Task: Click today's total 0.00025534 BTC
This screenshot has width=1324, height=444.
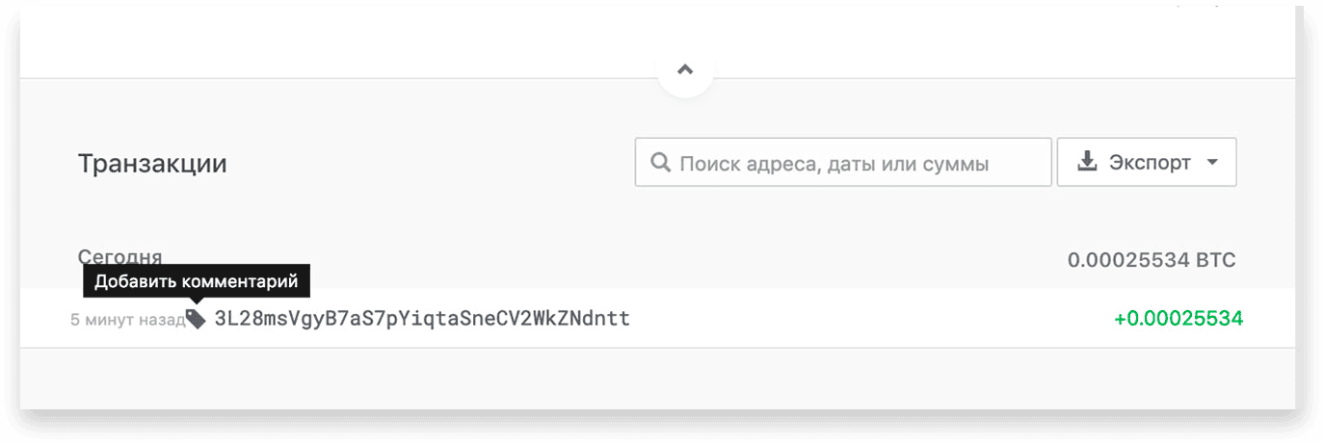Action: click(x=1152, y=260)
